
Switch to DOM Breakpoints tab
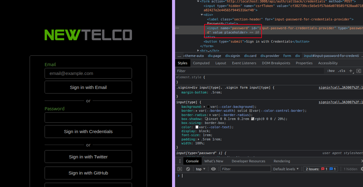pyautogui.click(x=276, y=63)
